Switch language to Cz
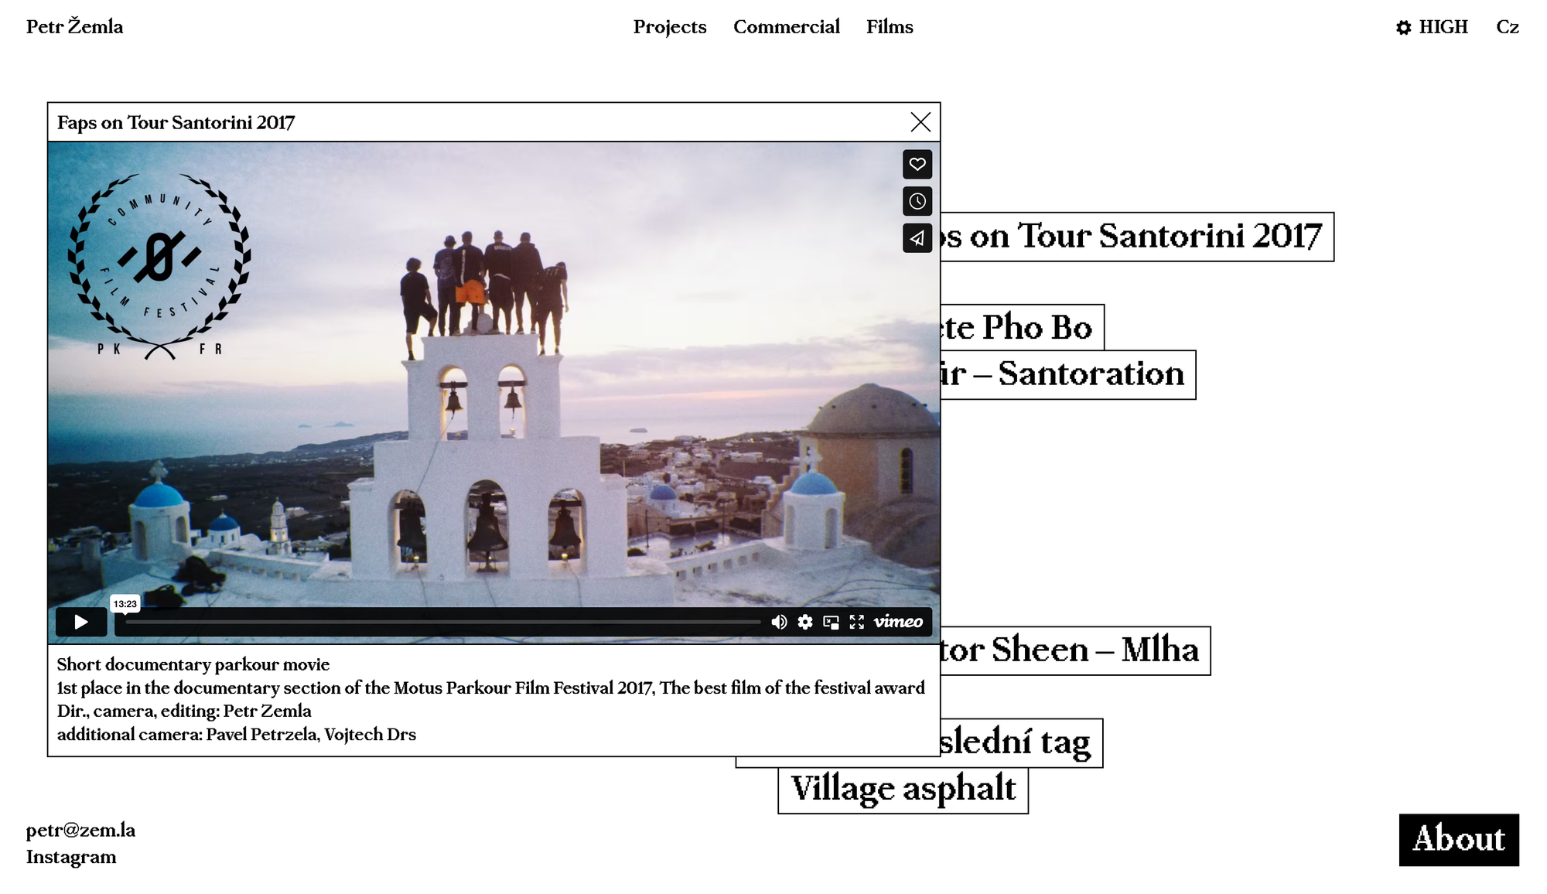1547x894 pixels. (x=1507, y=27)
